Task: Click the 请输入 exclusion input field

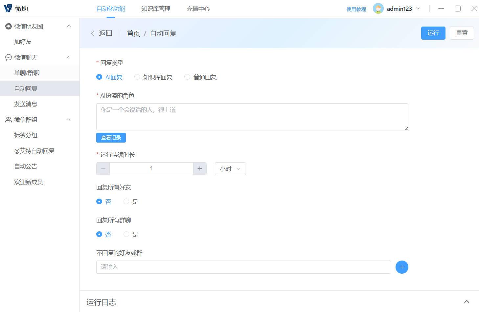Action: [x=243, y=267]
